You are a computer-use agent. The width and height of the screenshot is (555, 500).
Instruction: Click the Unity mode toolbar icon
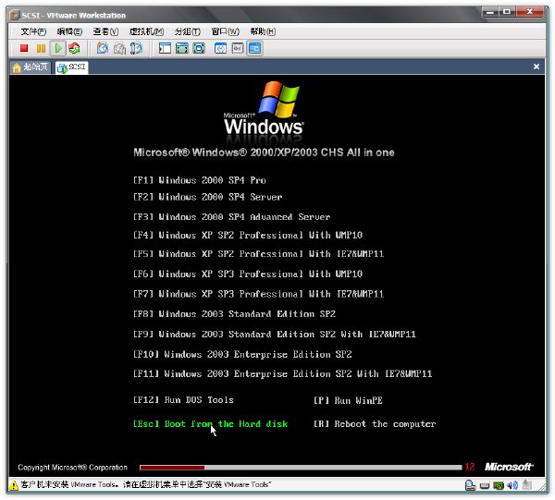pos(220,48)
